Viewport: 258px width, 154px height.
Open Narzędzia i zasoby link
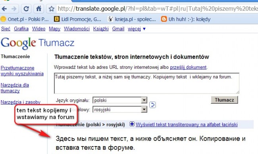click(x=21, y=102)
